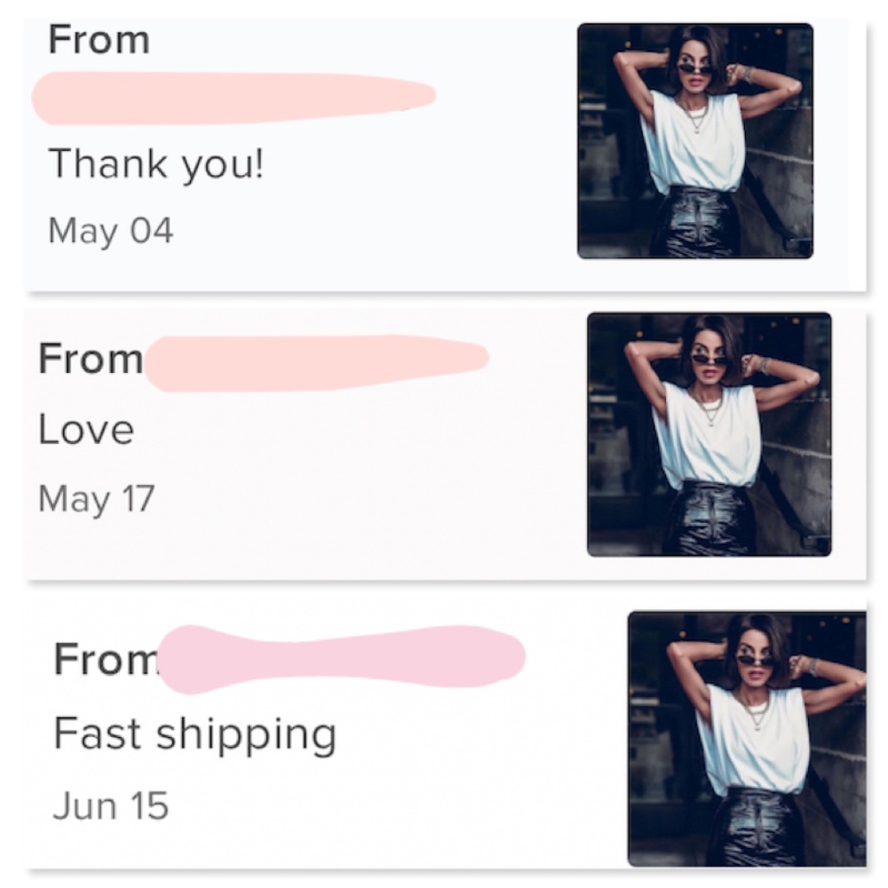The width and height of the screenshot is (888, 888).
Task: Click the "Love" review text
Action: [x=86, y=430]
